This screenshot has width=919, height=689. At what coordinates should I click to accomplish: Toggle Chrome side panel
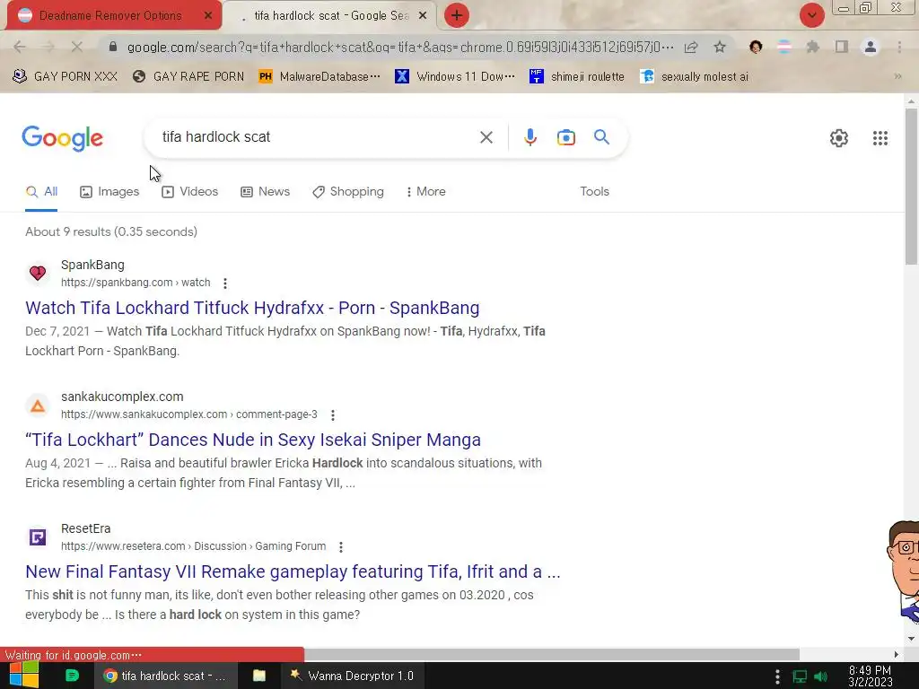pyautogui.click(x=842, y=47)
